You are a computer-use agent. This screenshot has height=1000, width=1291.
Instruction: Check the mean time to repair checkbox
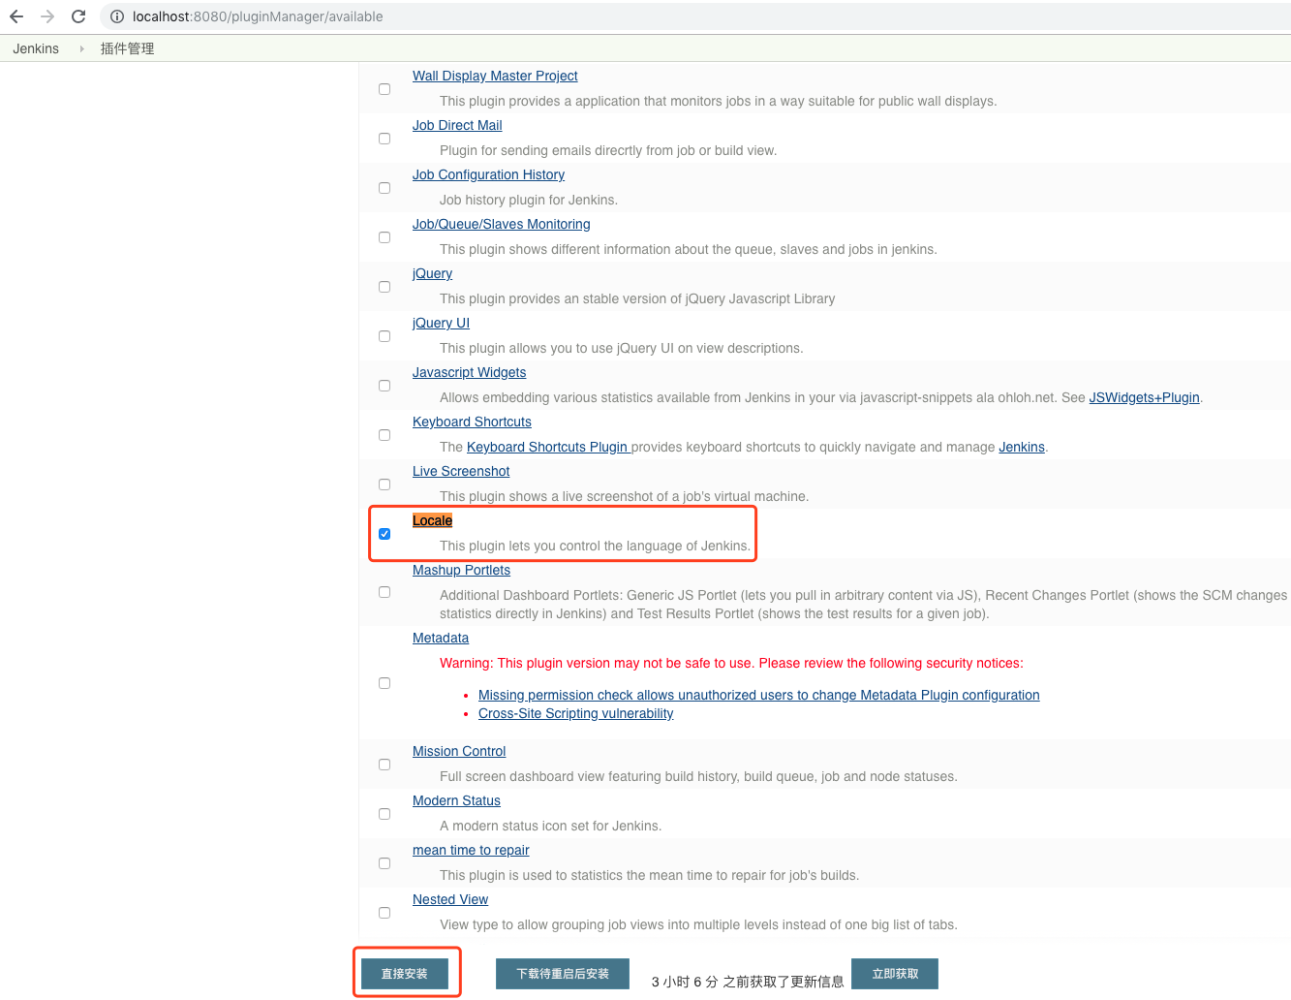click(x=384, y=863)
